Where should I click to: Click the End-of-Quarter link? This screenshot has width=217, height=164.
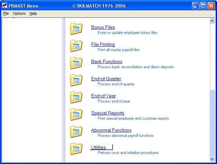coord(106,79)
